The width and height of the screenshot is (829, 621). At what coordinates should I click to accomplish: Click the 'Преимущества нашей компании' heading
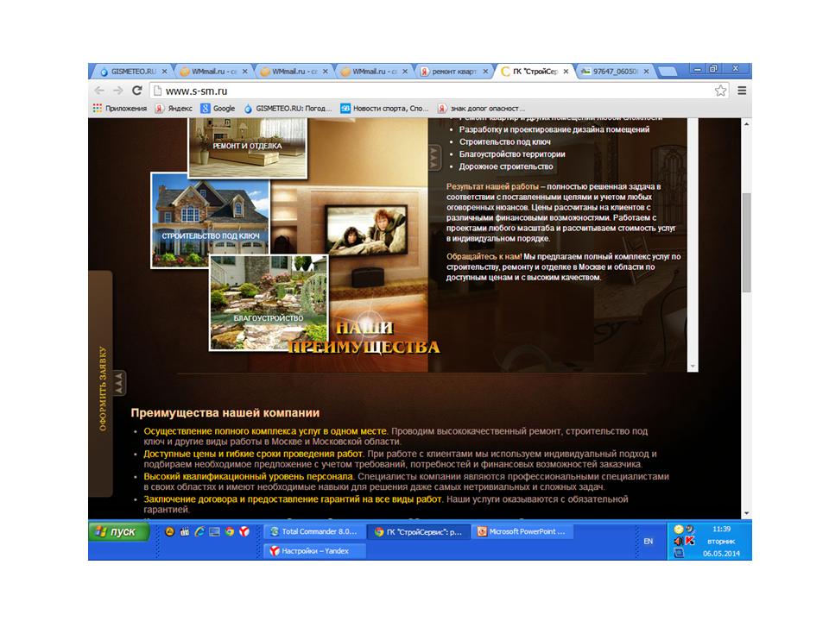(x=225, y=413)
